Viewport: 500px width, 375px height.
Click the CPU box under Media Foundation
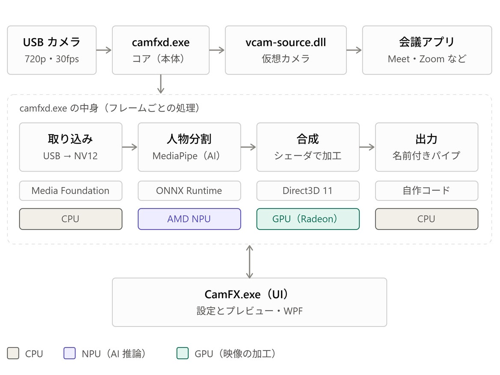70,219
